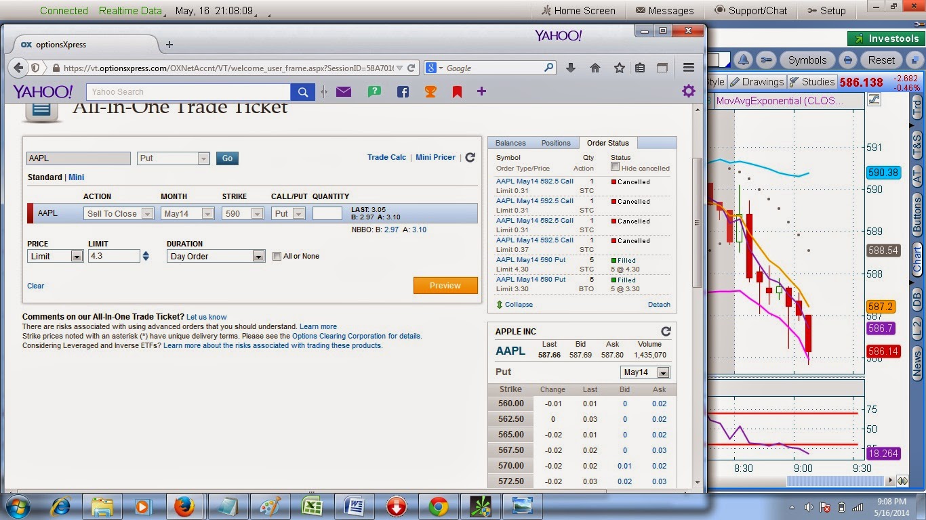Screen dimensions: 926x520
Task: Click the alert bell icon in chart toolbar
Action: (743, 60)
